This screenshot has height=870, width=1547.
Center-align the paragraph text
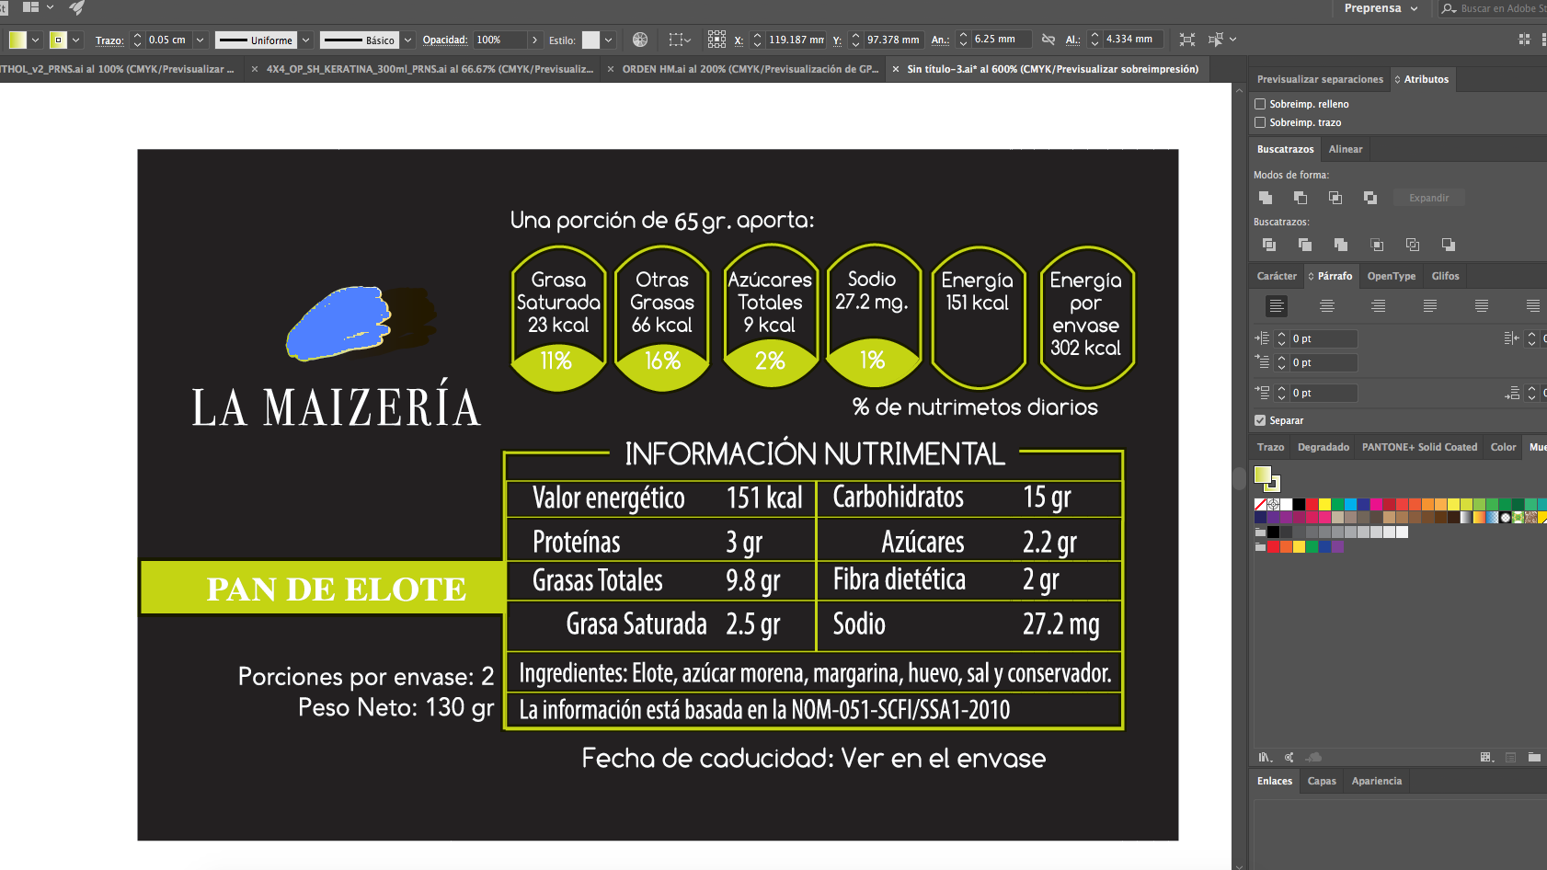pyautogui.click(x=1327, y=306)
